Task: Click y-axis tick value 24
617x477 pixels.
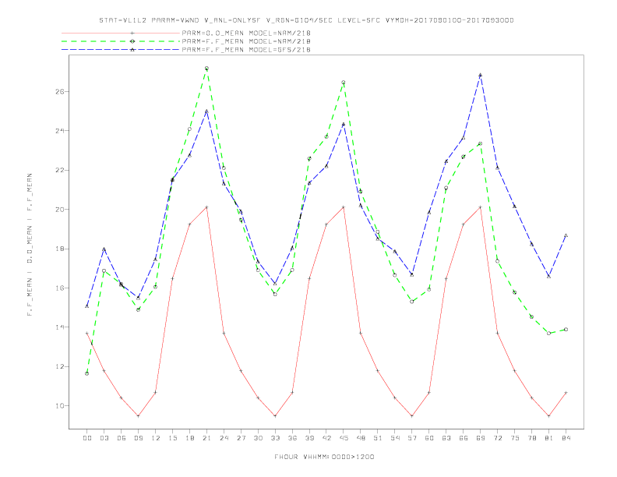Action: click(59, 131)
